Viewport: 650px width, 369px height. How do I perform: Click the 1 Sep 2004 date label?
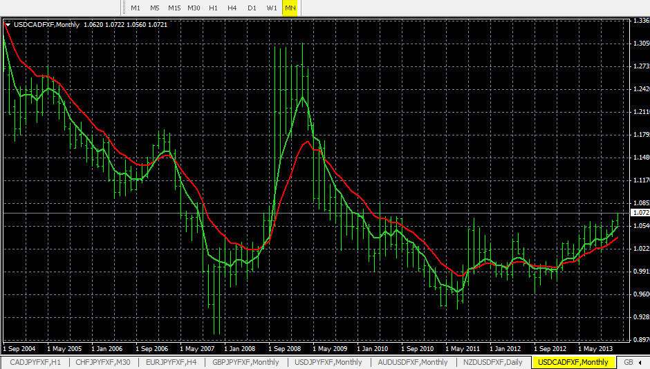click(19, 349)
